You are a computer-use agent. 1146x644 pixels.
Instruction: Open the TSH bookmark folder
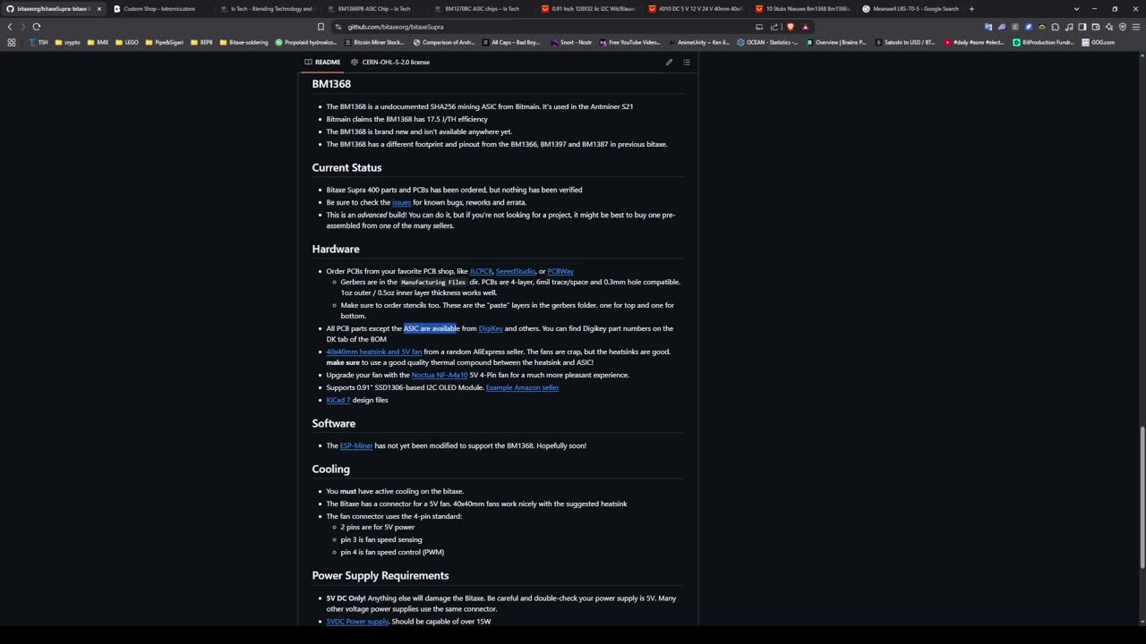click(x=38, y=42)
